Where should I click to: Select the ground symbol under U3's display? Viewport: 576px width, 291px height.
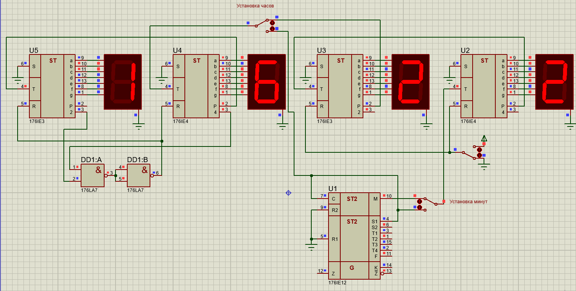point(426,126)
